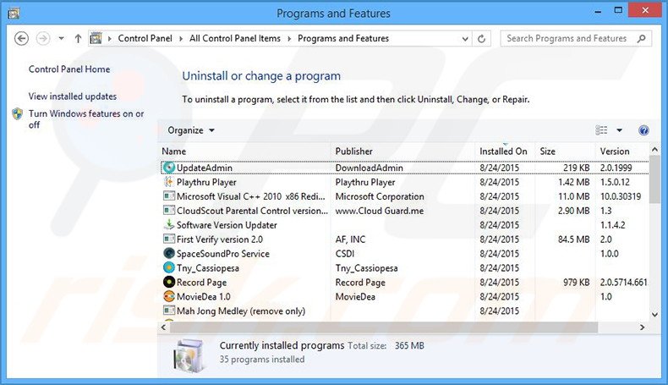This screenshot has width=668, height=385.
Task: Click the vertical scrollbar thumb
Action: 654,179
